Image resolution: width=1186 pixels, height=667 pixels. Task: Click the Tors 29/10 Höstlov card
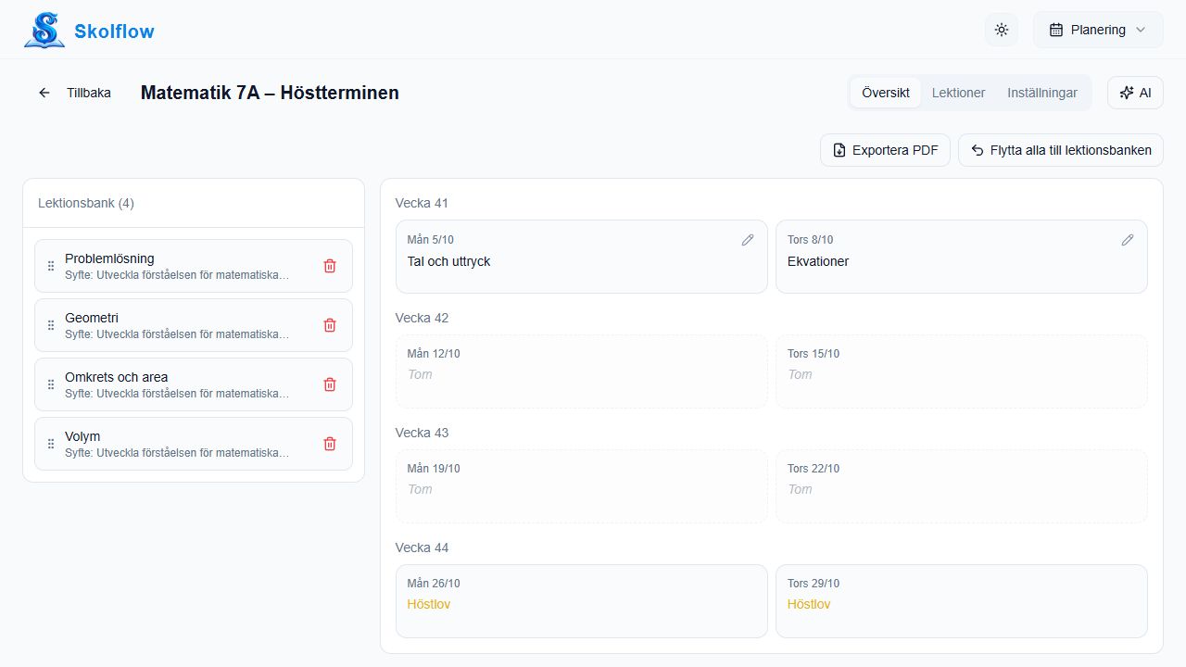(x=962, y=601)
